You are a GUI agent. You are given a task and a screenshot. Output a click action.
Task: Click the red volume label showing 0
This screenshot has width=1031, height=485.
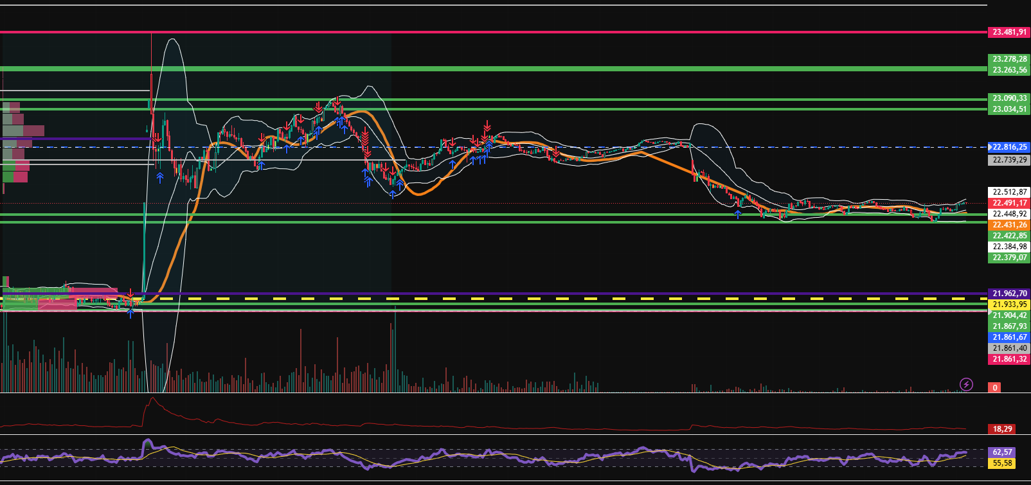(x=995, y=387)
